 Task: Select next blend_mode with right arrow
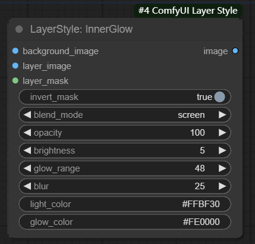222,115
